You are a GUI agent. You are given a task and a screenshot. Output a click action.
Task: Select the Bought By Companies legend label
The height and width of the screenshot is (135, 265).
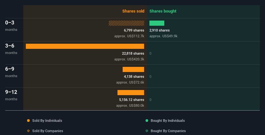click(x=168, y=131)
